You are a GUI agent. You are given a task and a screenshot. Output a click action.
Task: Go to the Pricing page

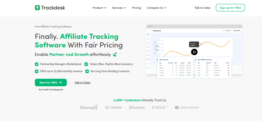(136, 8)
